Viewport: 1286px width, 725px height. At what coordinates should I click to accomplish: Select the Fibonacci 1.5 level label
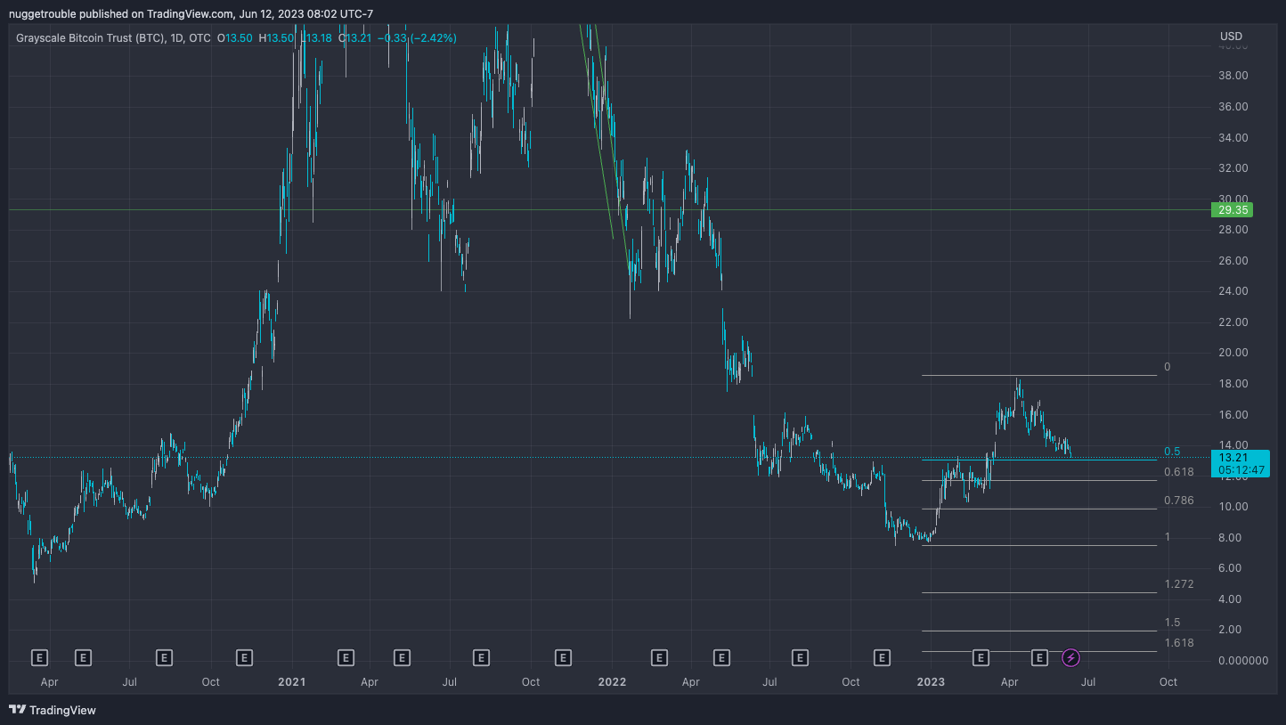click(1173, 623)
